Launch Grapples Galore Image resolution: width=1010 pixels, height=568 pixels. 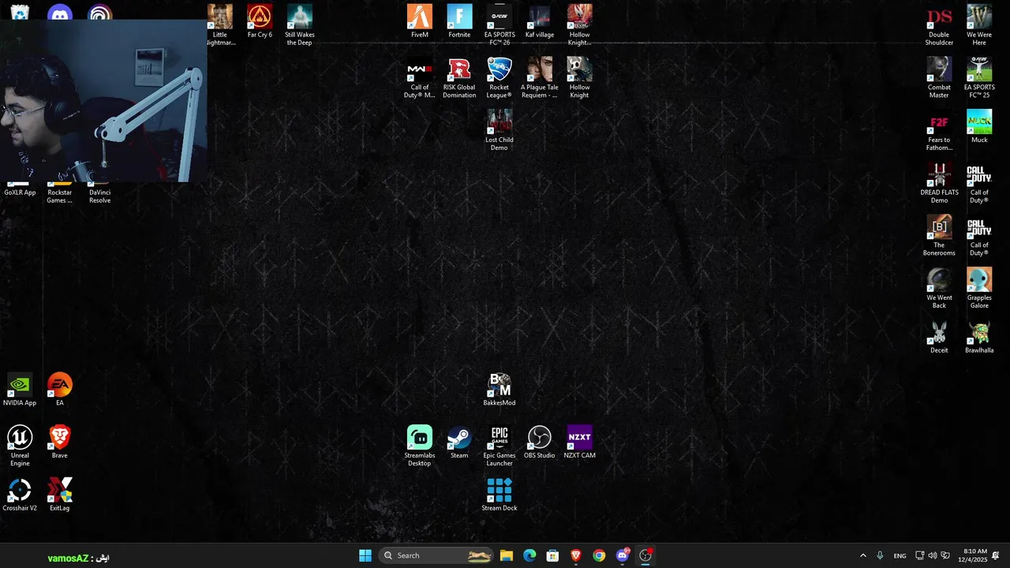tap(979, 288)
